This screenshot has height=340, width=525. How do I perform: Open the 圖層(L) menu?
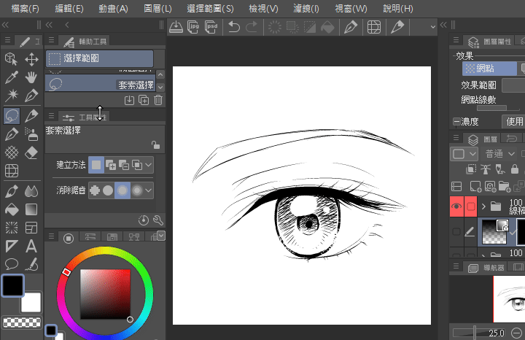tap(157, 9)
